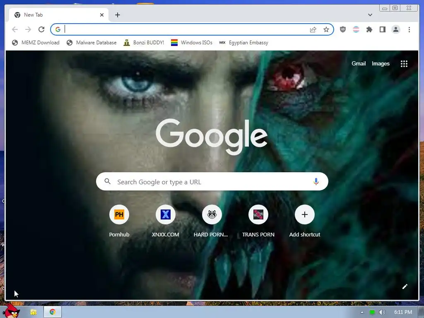The width and height of the screenshot is (424, 318).
Task: Open Malware Database bookmark
Action: pyautogui.click(x=92, y=43)
